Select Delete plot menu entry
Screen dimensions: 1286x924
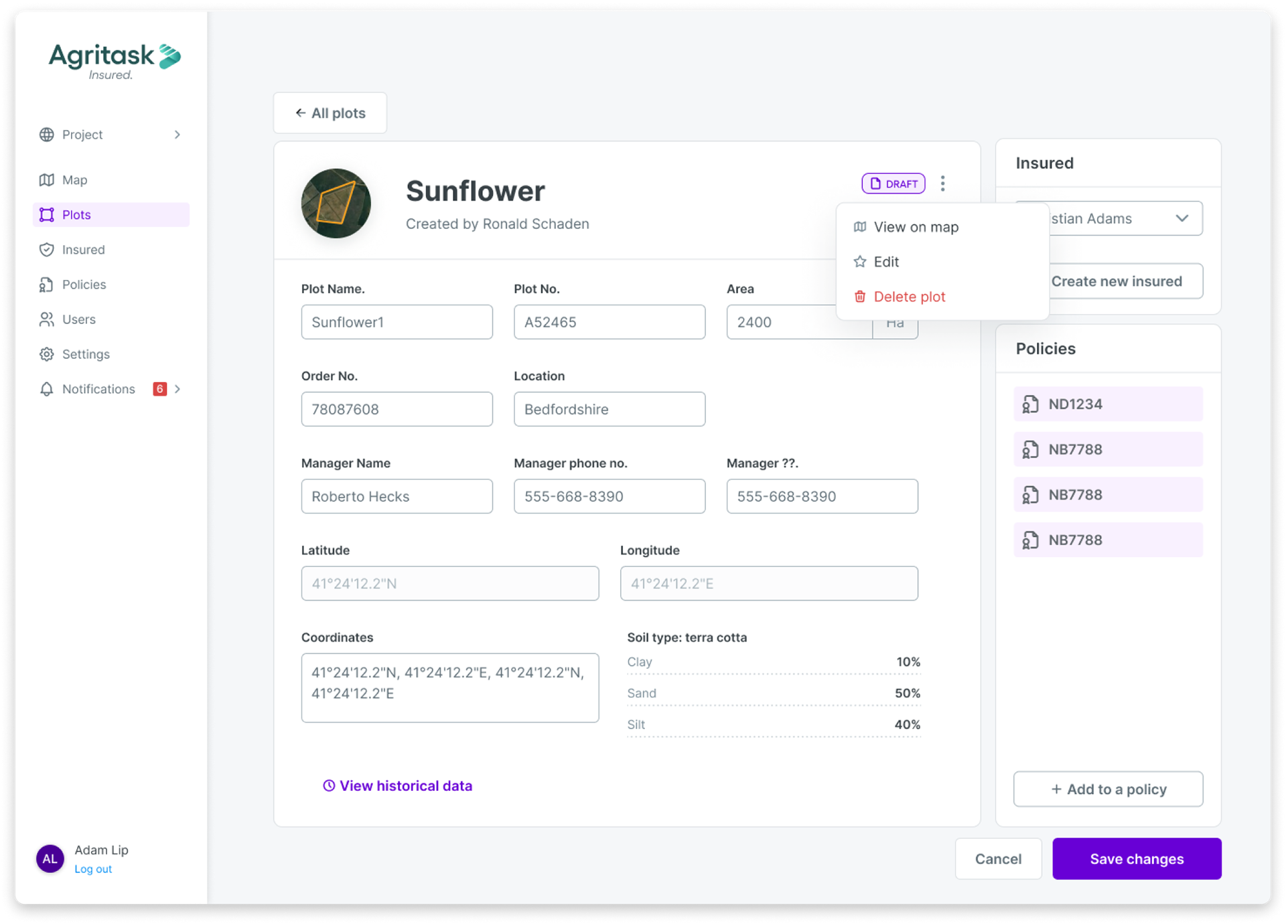pos(909,297)
